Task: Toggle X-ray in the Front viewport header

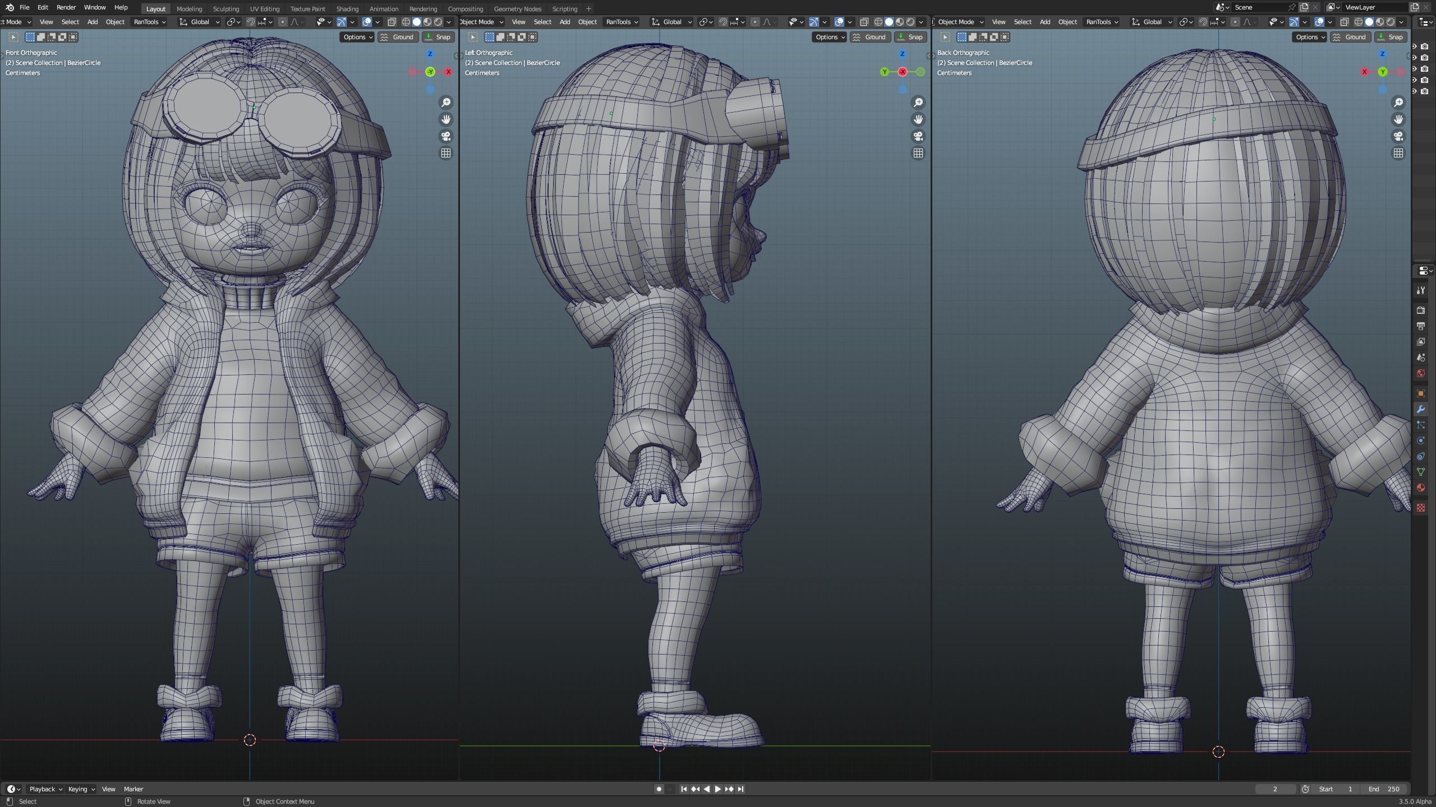Action: tap(392, 22)
